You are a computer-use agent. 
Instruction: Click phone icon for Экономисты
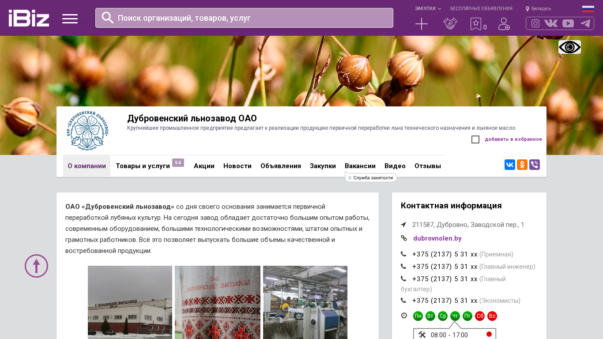[x=403, y=300]
